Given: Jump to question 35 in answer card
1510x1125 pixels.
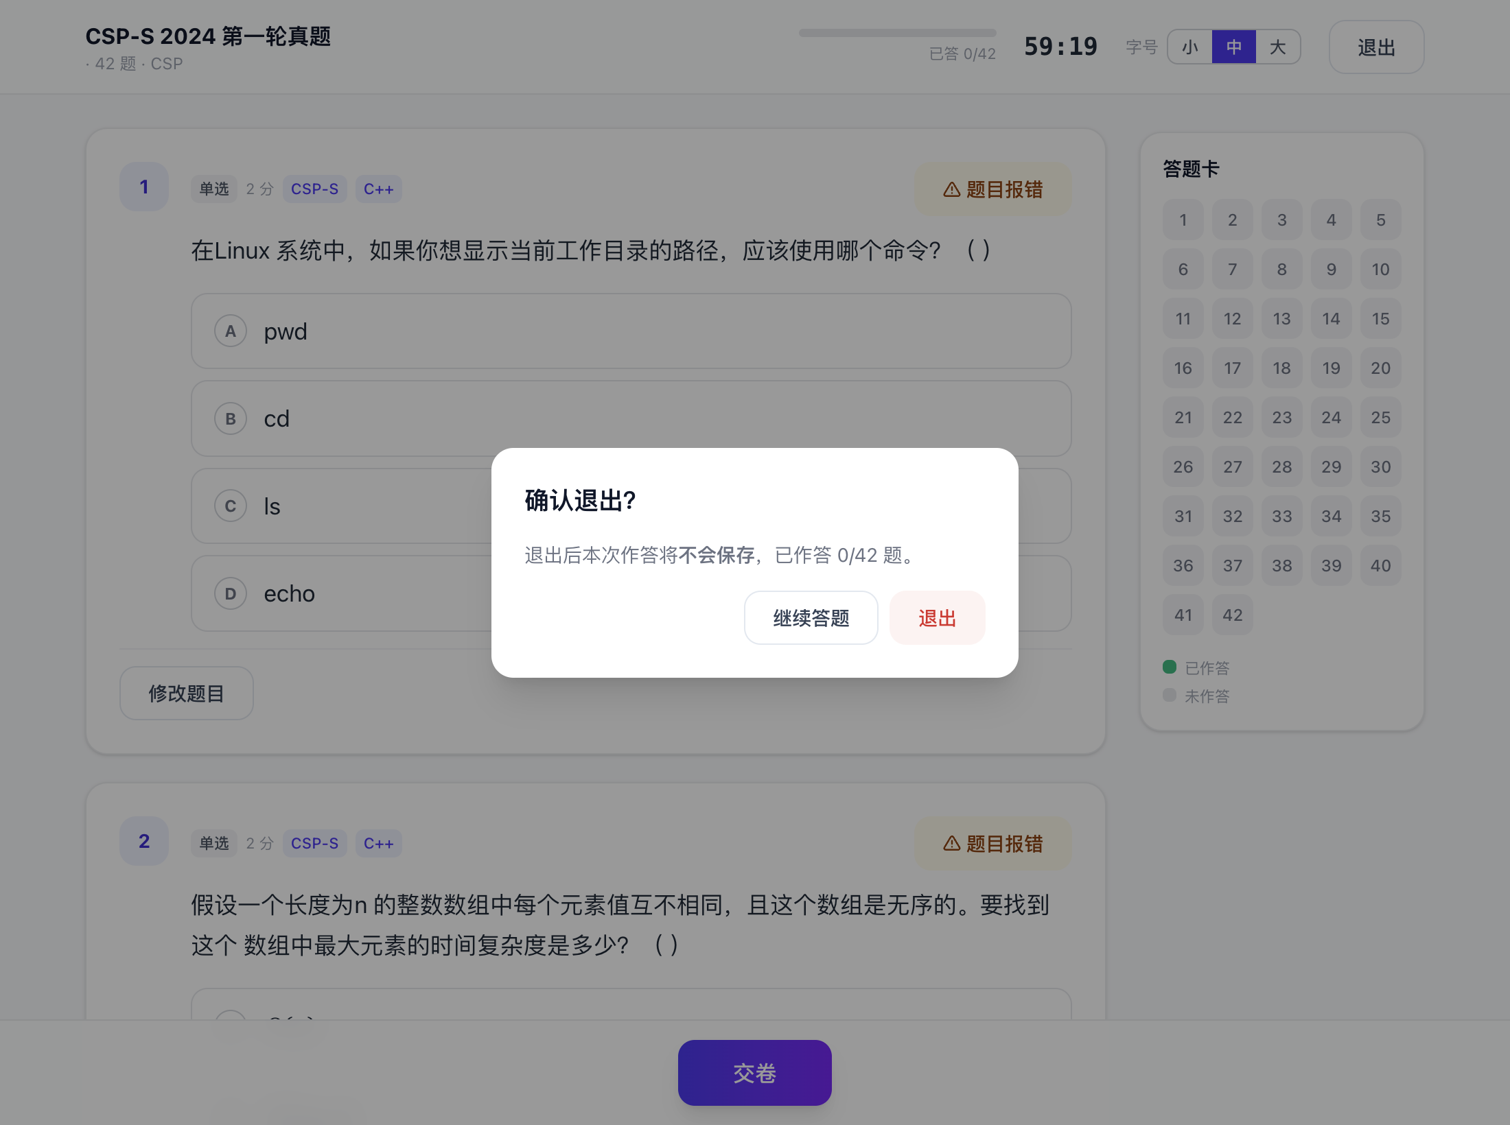Looking at the screenshot, I should click(x=1381, y=517).
